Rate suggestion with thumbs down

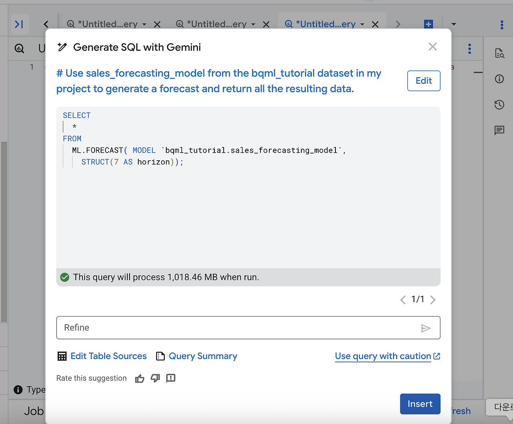pyautogui.click(x=155, y=379)
